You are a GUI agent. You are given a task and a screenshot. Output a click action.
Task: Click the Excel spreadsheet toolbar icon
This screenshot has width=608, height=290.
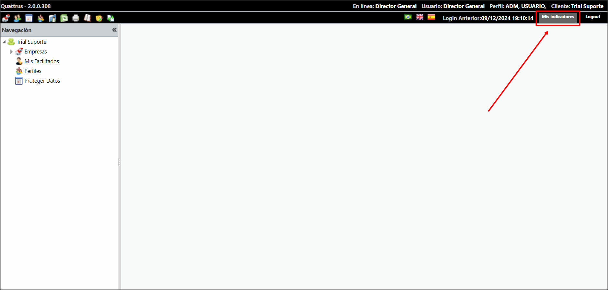(64, 18)
